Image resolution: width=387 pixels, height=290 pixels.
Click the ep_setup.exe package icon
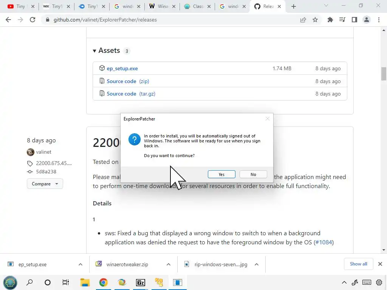pyautogui.click(x=102, y=68)
